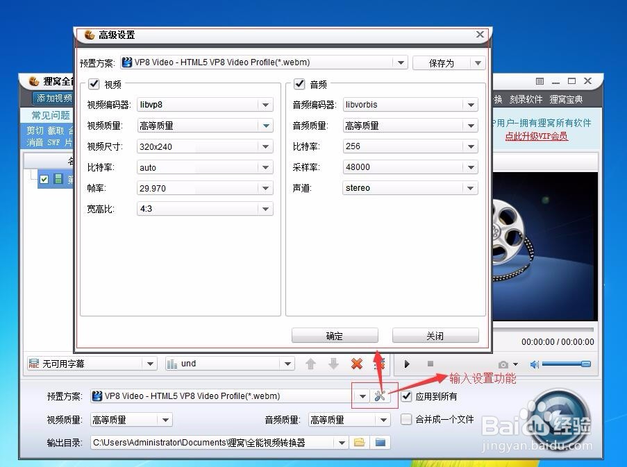Click 保存为 button
The height and width of the screenshot is (467, 627).
coord(442,62)
